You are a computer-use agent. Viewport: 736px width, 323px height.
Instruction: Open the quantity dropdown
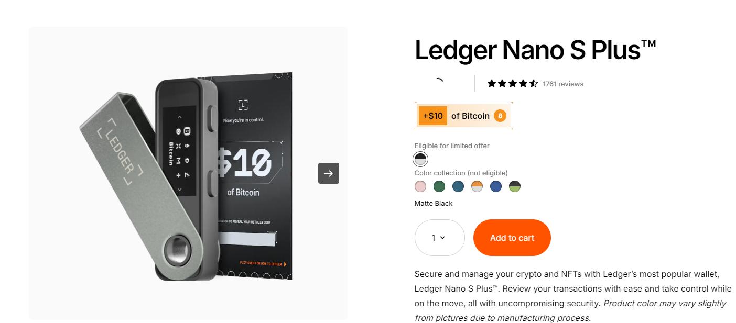coord(439,238)
